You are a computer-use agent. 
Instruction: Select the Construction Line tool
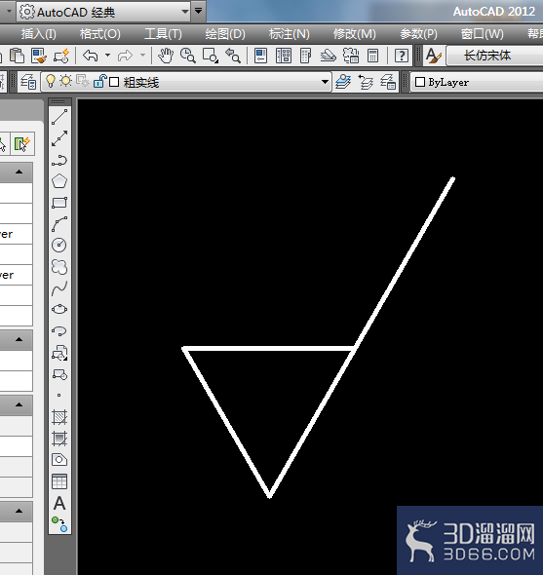(x=59, y=138)
